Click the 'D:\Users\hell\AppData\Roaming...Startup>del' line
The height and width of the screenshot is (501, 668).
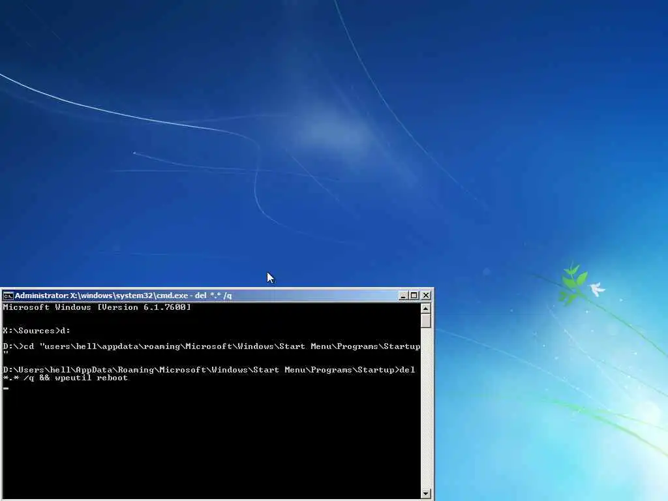pos(209,370)
